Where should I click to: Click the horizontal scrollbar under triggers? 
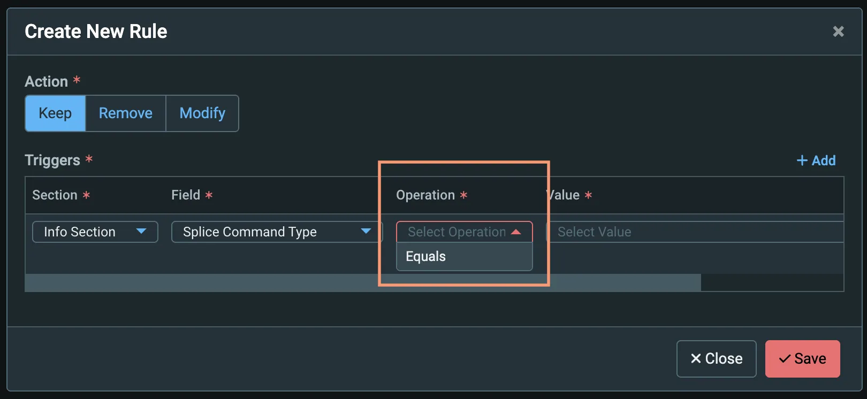pyautogui.click(x=363, y=282)
